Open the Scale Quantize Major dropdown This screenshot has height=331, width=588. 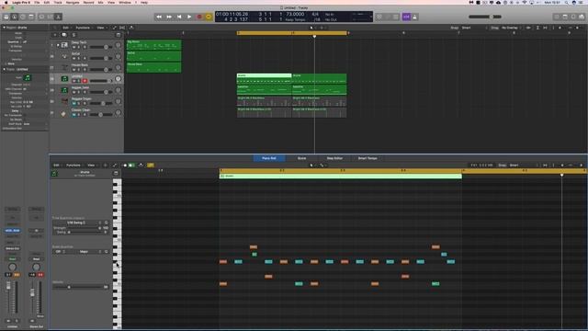pos(85,251)
